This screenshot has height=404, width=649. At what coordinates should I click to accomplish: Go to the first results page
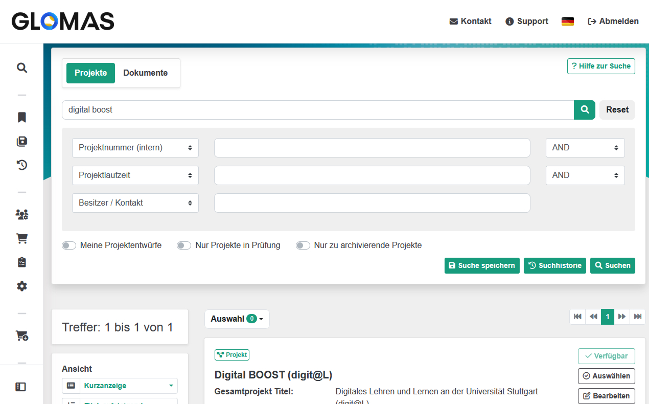click(x=577, y=317)
